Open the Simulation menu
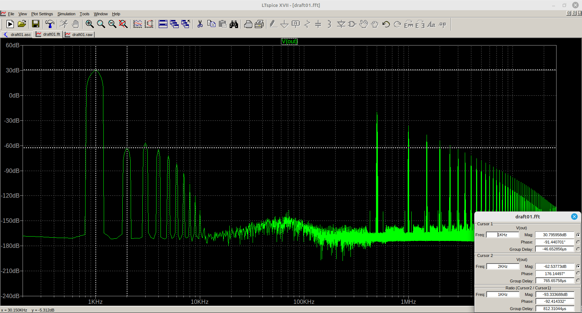The image size is (582, 313). click(x=66, y=14)
